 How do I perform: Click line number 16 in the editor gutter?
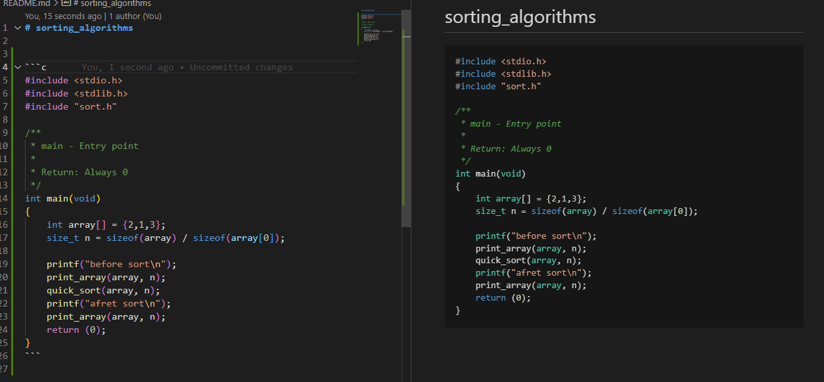click(x=4, y=225)
